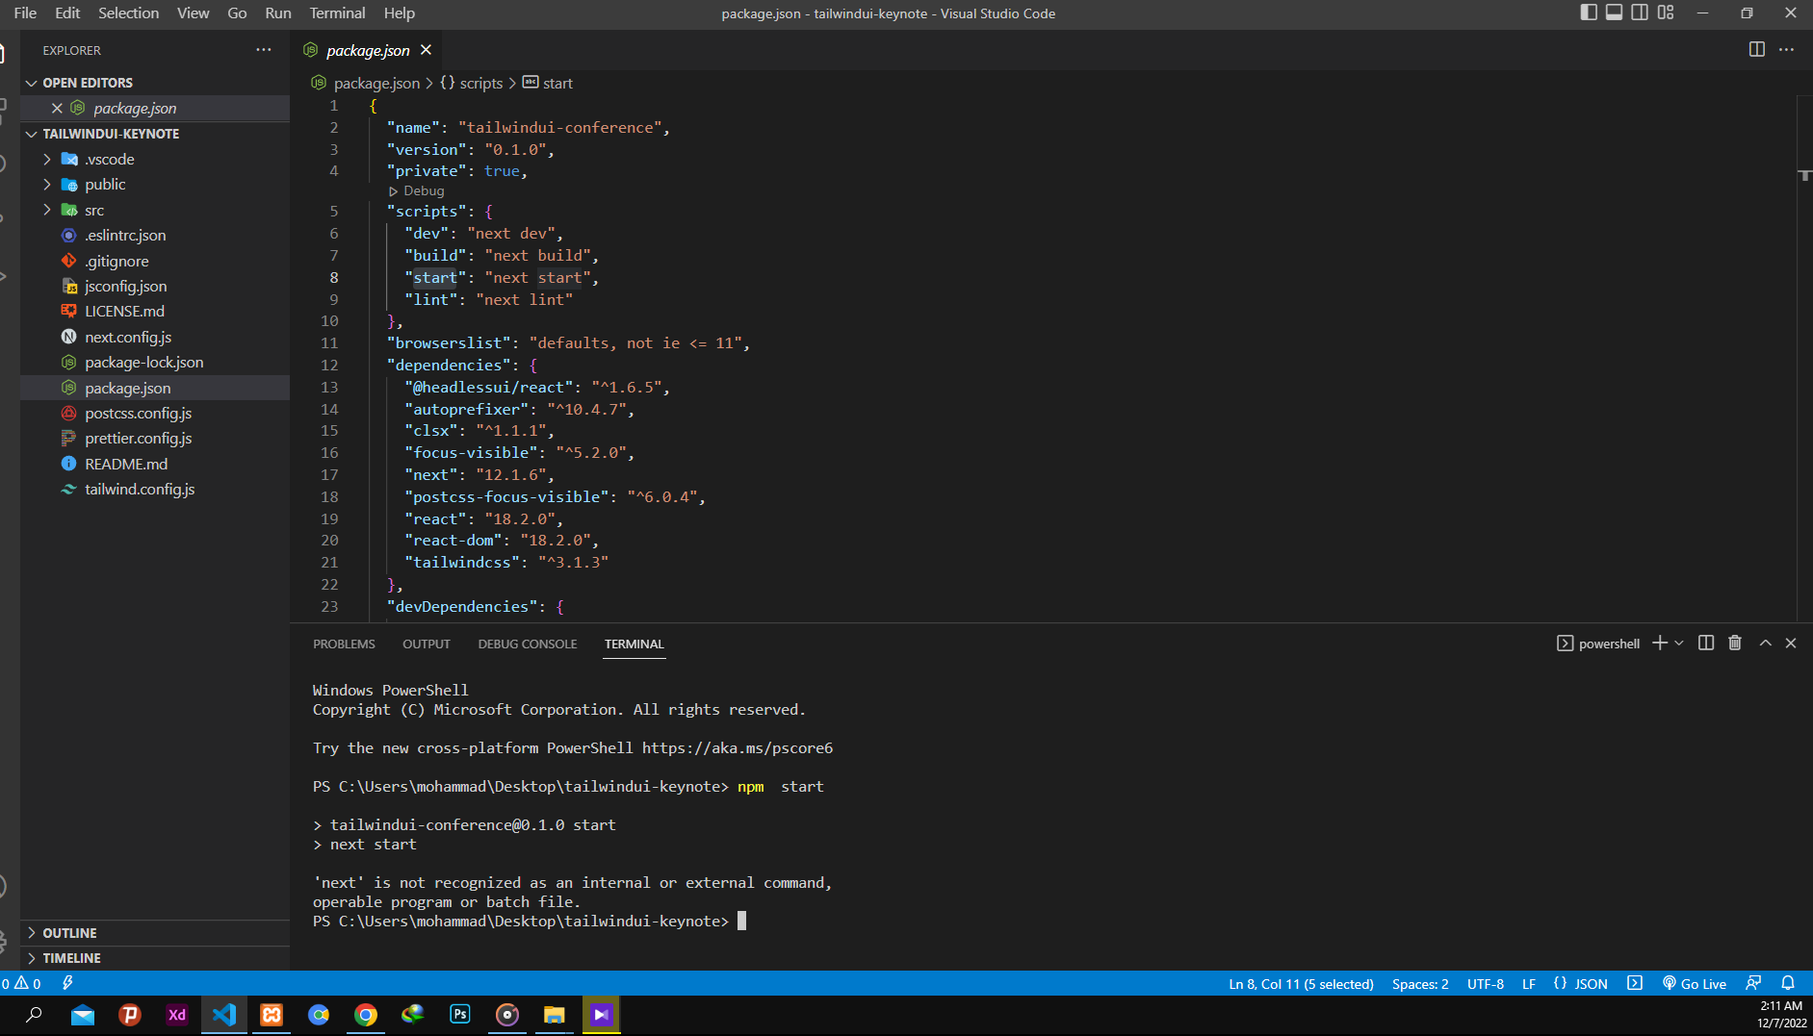Viewport: 1813px width, 1036px height.
Task: Open Explorer views and more actions menu
Action: click(x=264, y=50)
